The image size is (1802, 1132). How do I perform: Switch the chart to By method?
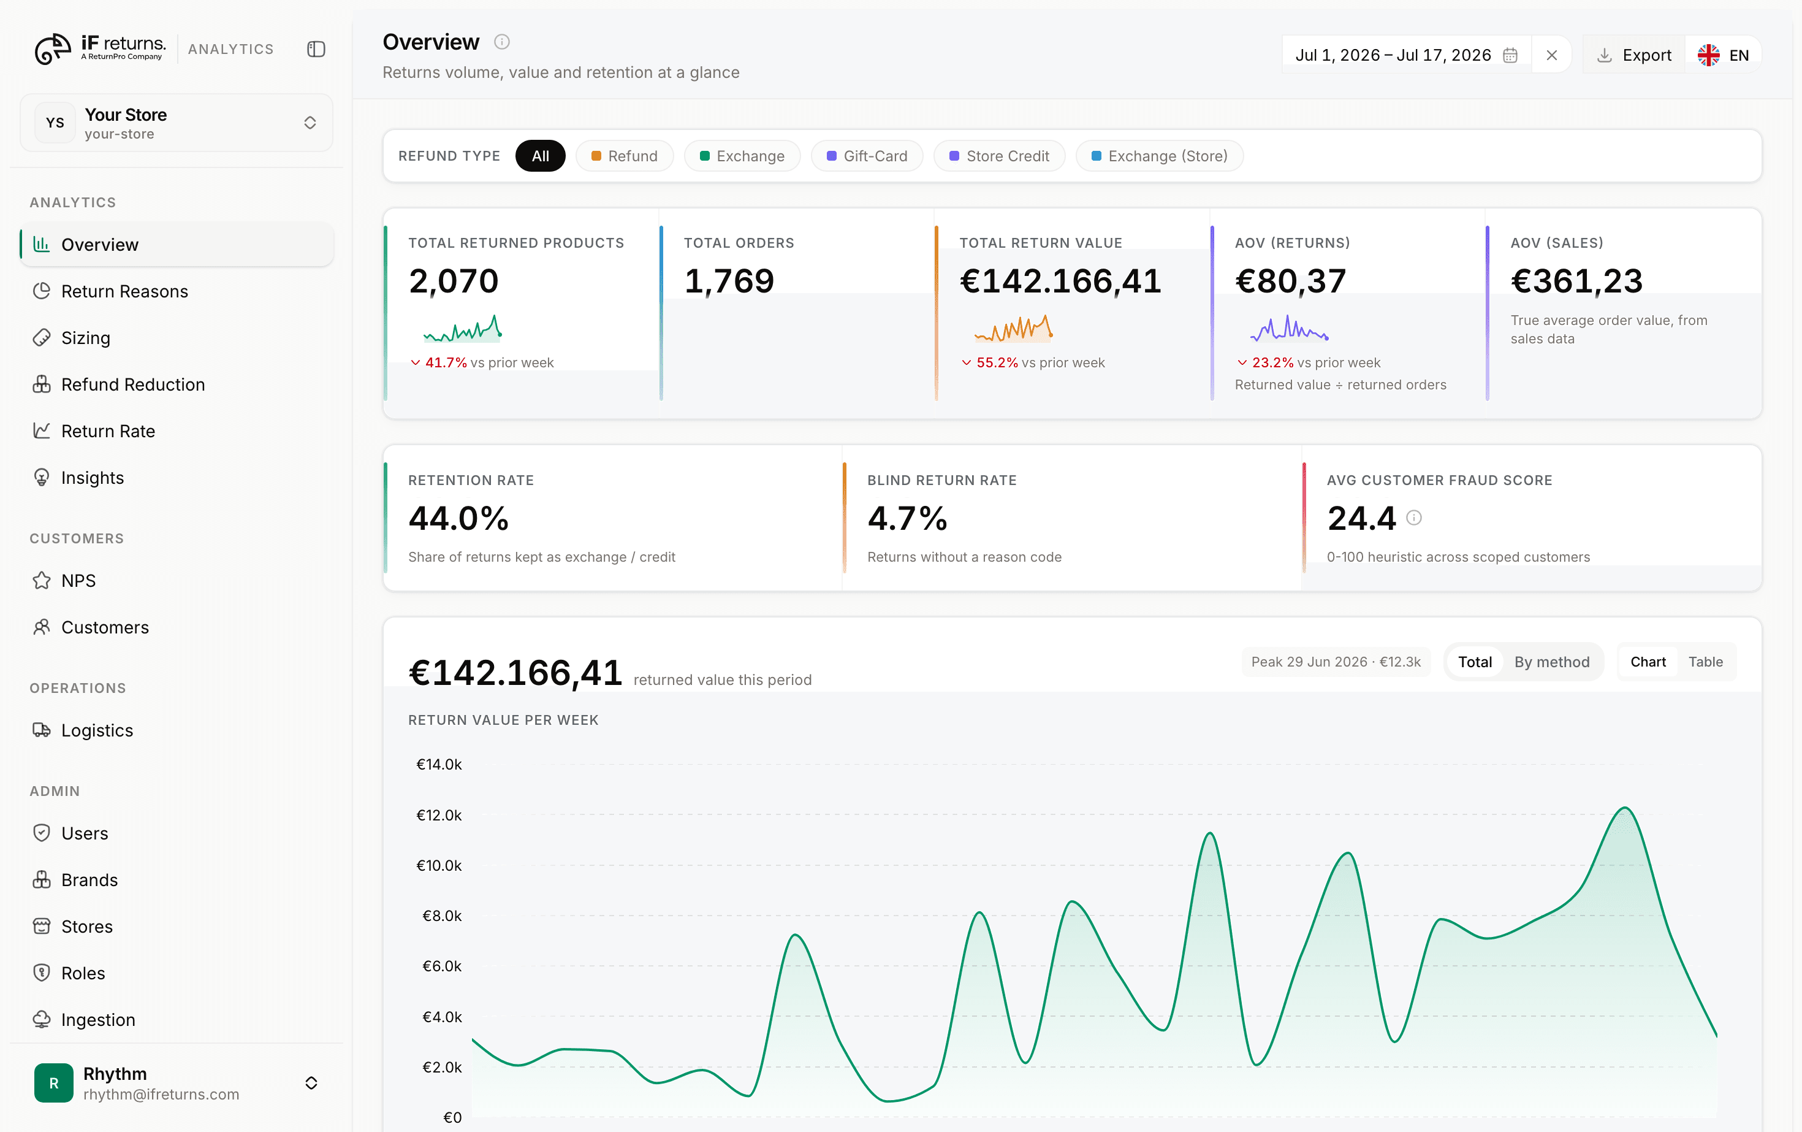coord(1551,662)
